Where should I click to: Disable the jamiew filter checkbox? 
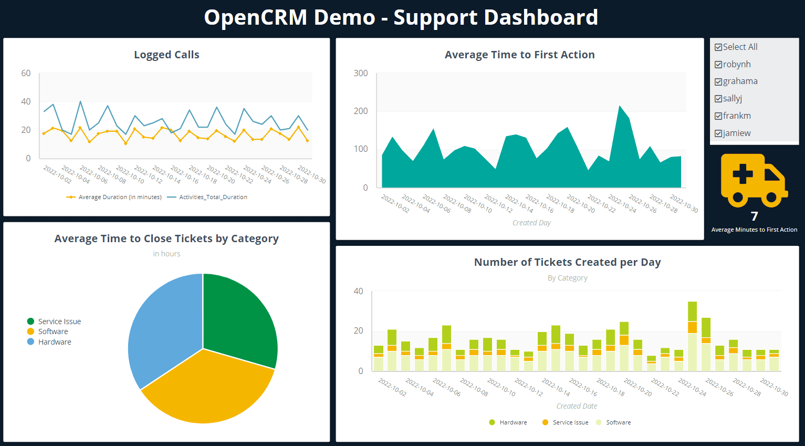718,133
